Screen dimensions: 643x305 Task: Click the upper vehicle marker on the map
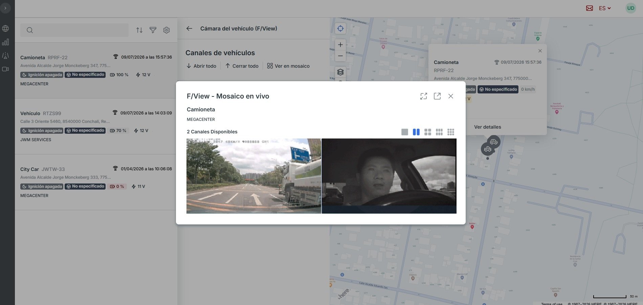[x=494, y=141]
